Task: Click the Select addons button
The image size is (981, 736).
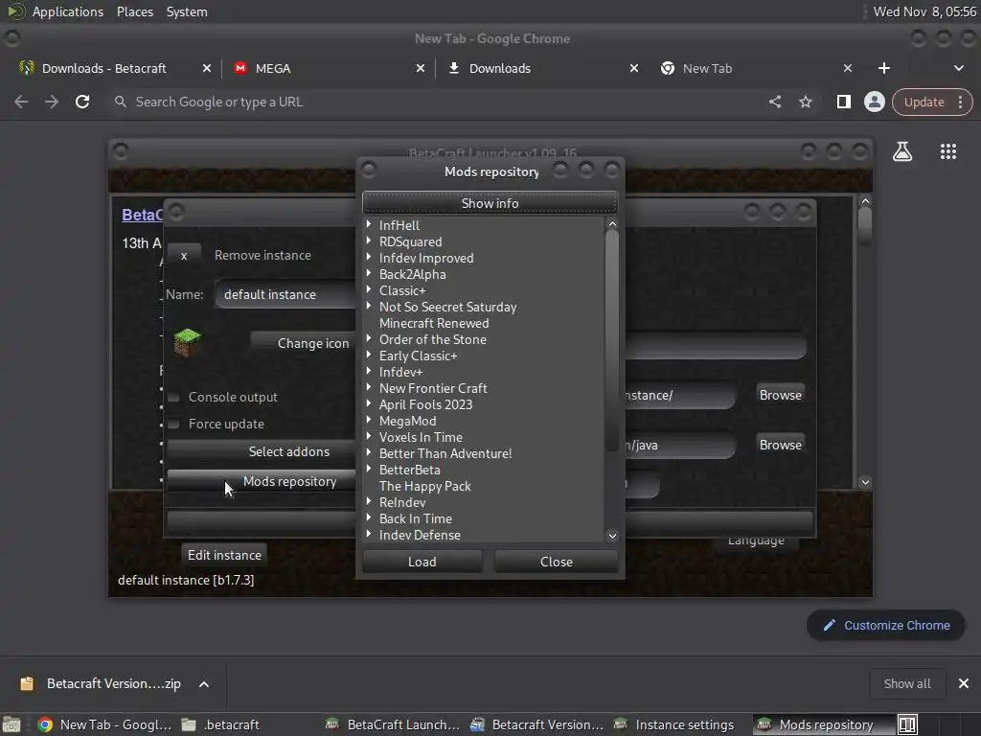Action: 262,451
